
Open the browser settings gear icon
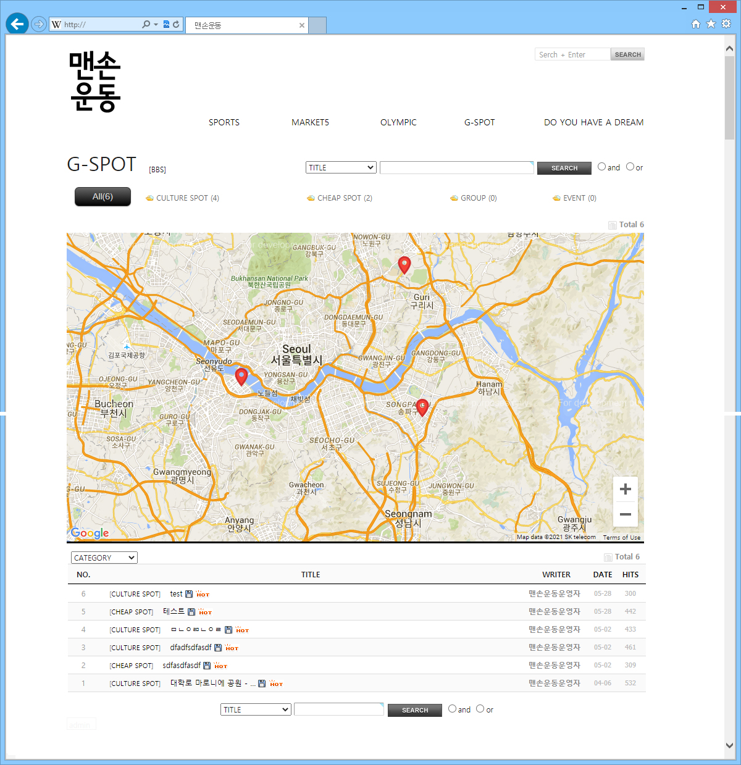tap(726, 24)
